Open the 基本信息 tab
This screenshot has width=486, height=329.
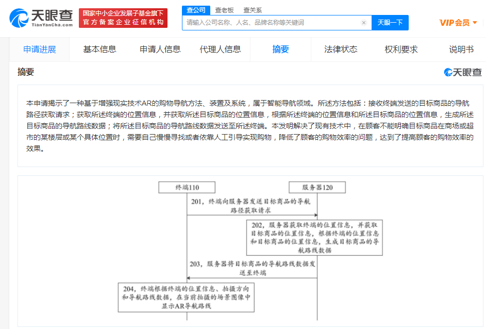[x=99, y=50]
